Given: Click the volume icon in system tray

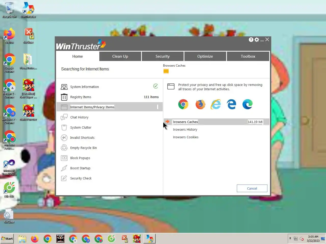Looking at the screenshot, I should (302, 239).
